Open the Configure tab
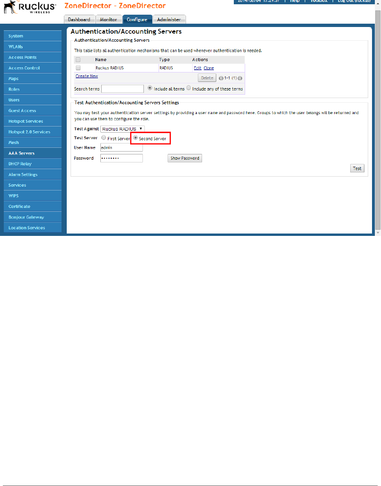The width and height of the screenshot is (381, 486). click(x=137, y=19)
